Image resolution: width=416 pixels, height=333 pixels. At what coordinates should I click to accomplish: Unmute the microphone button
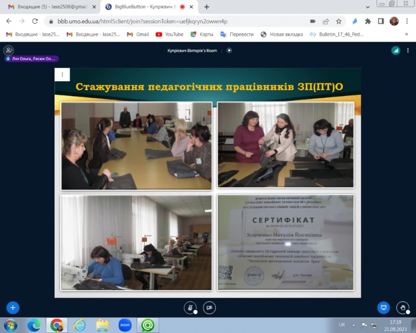click(x=191, y=307)
